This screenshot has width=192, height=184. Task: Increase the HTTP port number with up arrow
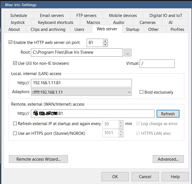[105, 41]
